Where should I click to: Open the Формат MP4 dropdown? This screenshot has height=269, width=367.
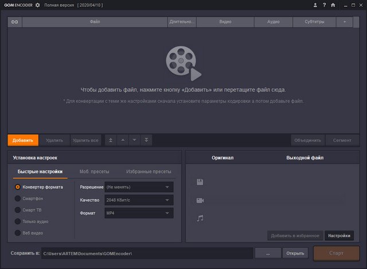click(x=138, y=213)
